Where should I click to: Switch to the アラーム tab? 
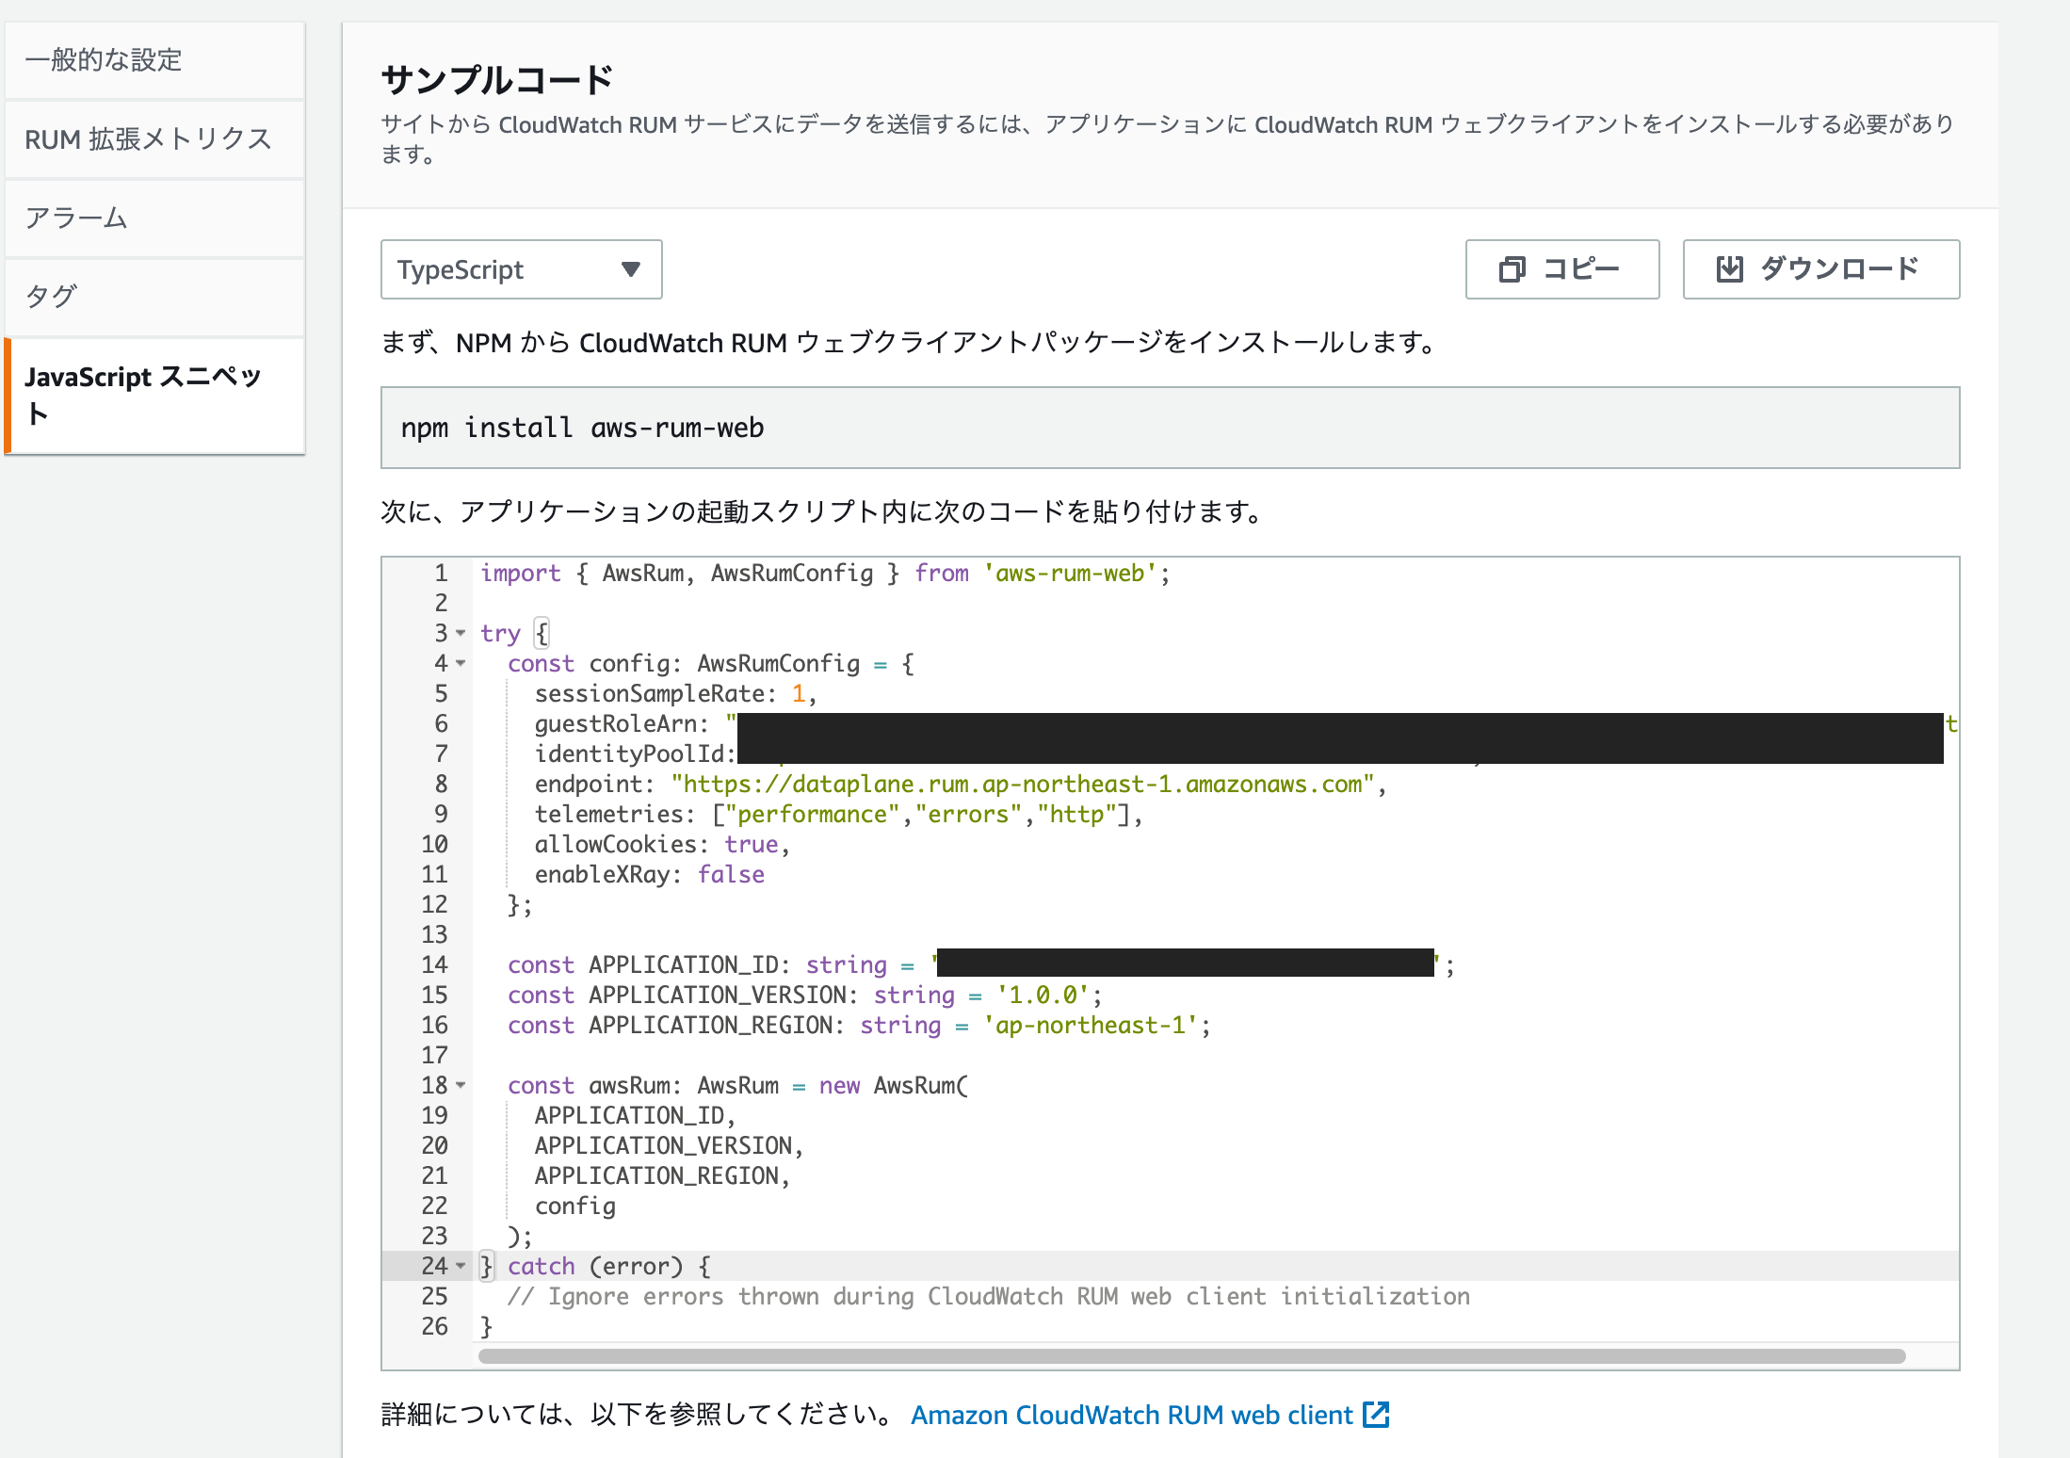[154, 219]
